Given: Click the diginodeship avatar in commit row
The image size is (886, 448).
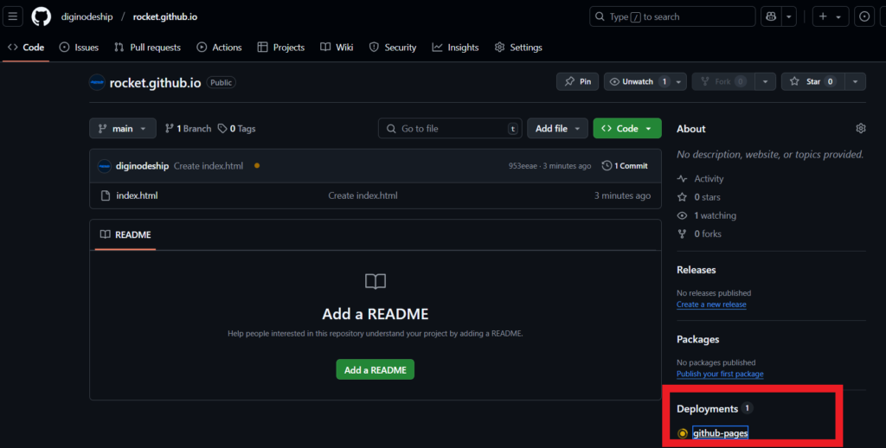Looking at the screenshot, I should 104,166.
